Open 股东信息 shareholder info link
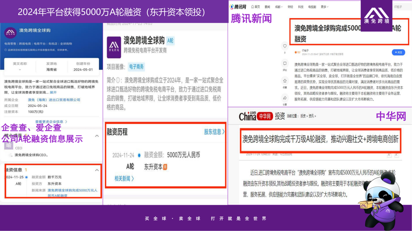 point(214,132)
